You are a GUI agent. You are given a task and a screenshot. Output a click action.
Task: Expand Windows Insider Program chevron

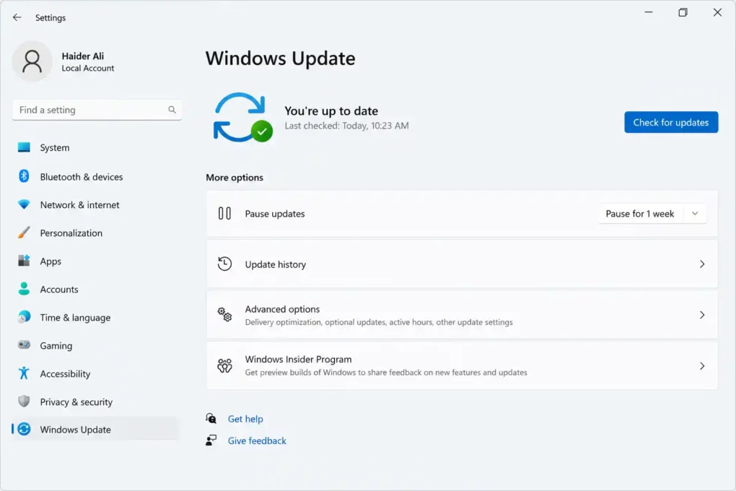702,365
